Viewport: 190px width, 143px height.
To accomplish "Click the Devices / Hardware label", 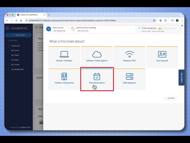I will coord(64,60).
